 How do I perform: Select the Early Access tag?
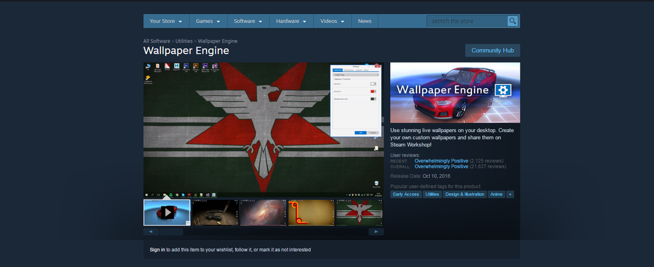click(x=406, y=194)
